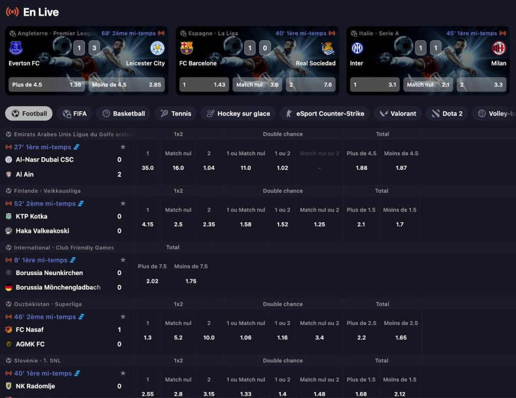This screenshot has width=516, height=398.
Task: Bet Match nul 3.6 on Barcelone card
Action: pos(257,85)
